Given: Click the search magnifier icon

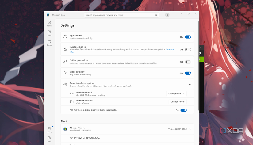Looking at the screenshot, I should pyautogui.click(x=156, y=15).
